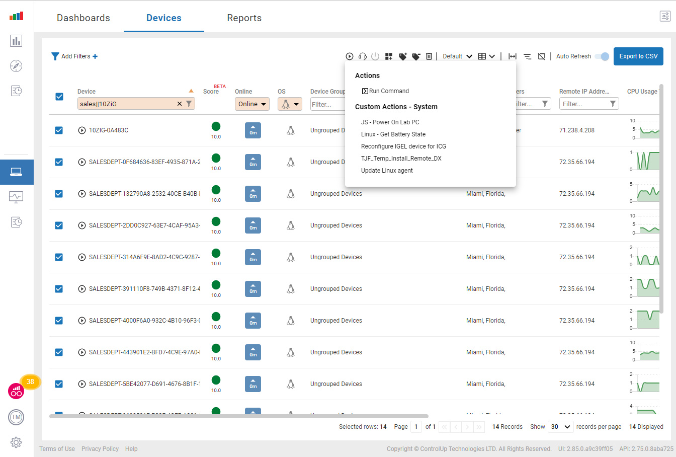Screen dimensions: 676x457
Task: Select Reconfigure IGEL device for ICG
Action: coord(403,146)
